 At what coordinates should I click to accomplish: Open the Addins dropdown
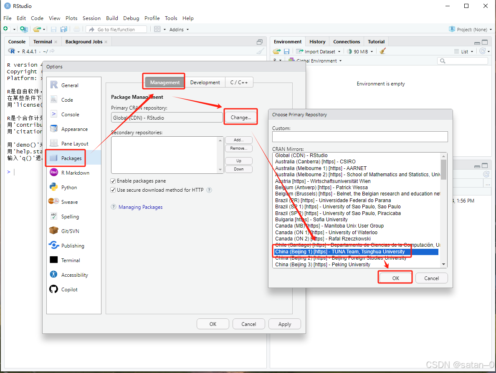(x=179, y=29)
